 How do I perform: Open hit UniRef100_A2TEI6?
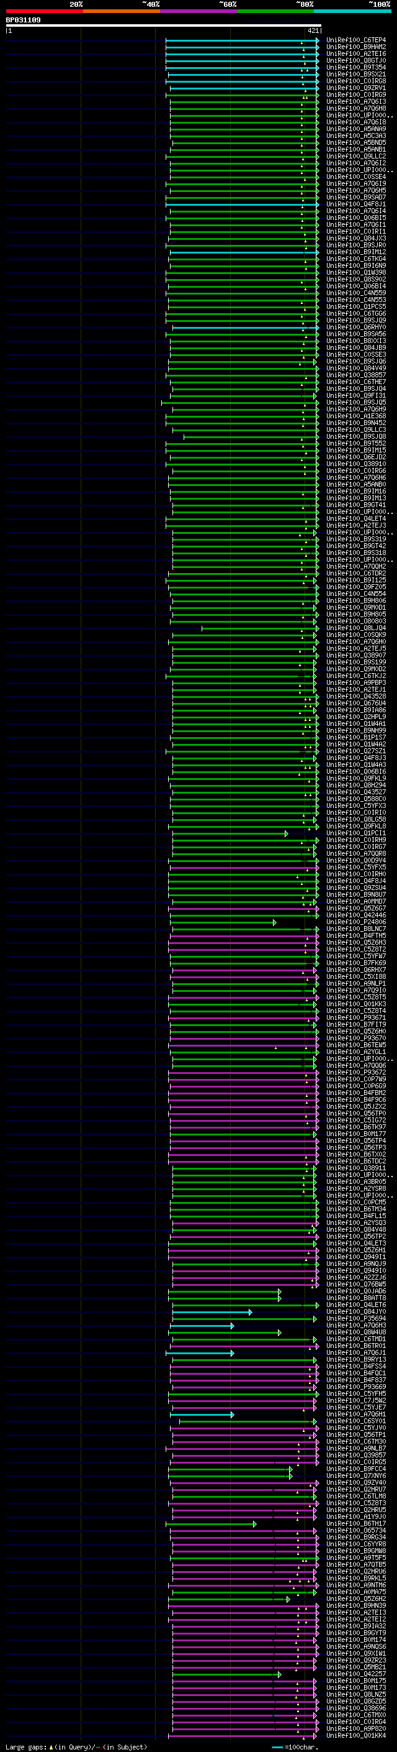pyautogui.click(x=355, y=53)
